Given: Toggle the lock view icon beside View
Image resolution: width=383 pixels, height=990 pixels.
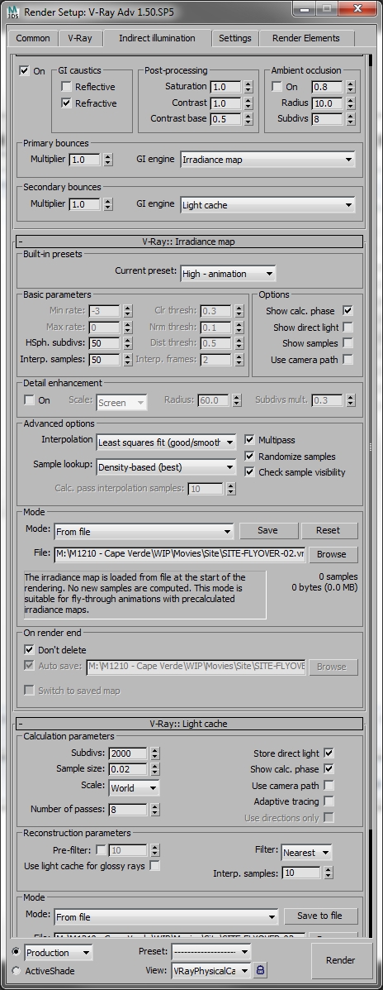Looking at the screenshot, I should click(260, 970).
